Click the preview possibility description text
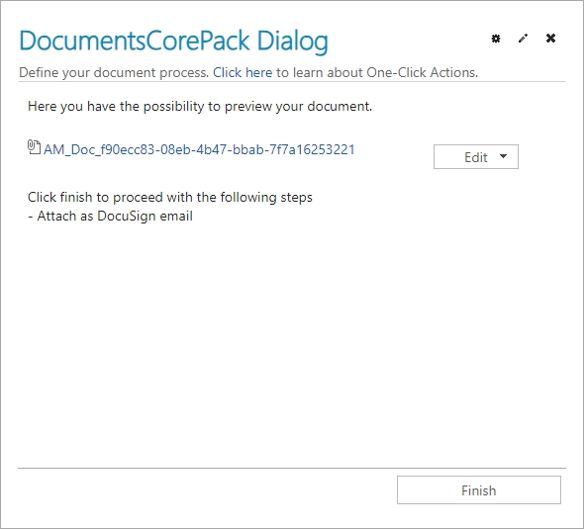Screen dimensions: 584x529 [x=200, y=107]
